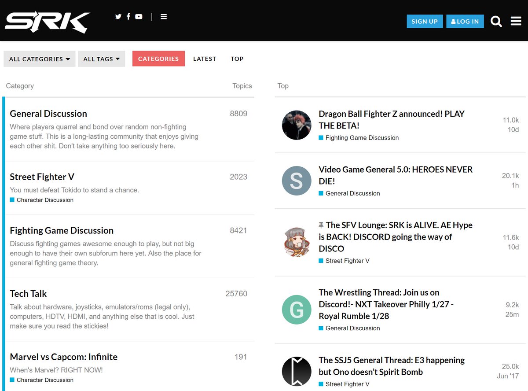528x391 pixels.
Task: Open the SRK YouTube channel icon
Action: click(139, 17)
